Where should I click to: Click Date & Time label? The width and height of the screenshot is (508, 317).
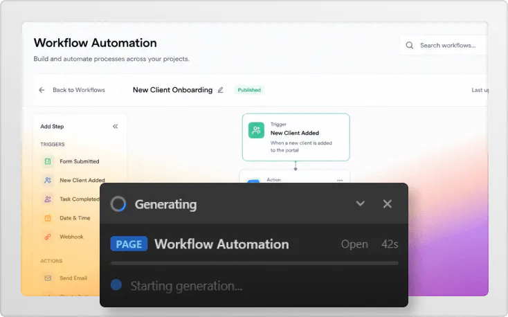[x=75, y=218]
